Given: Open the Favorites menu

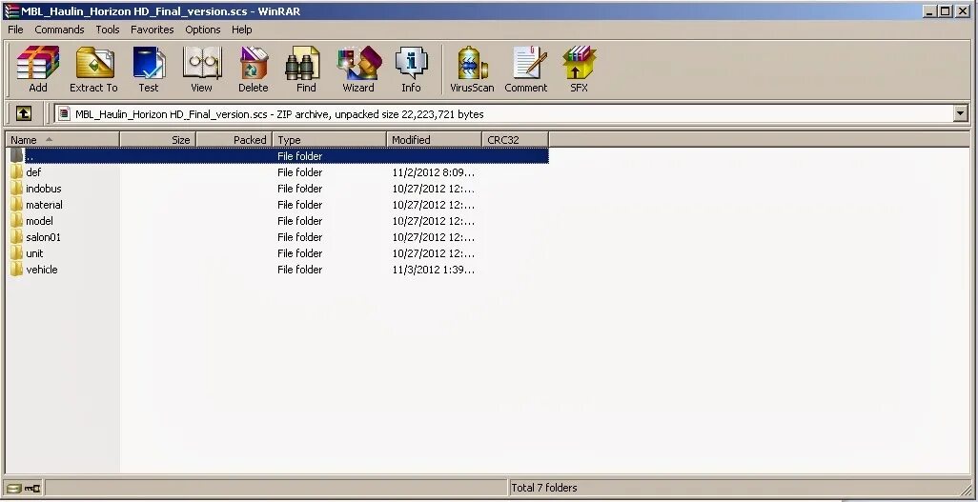Looking at the screenshot, I should click(153, 30).
